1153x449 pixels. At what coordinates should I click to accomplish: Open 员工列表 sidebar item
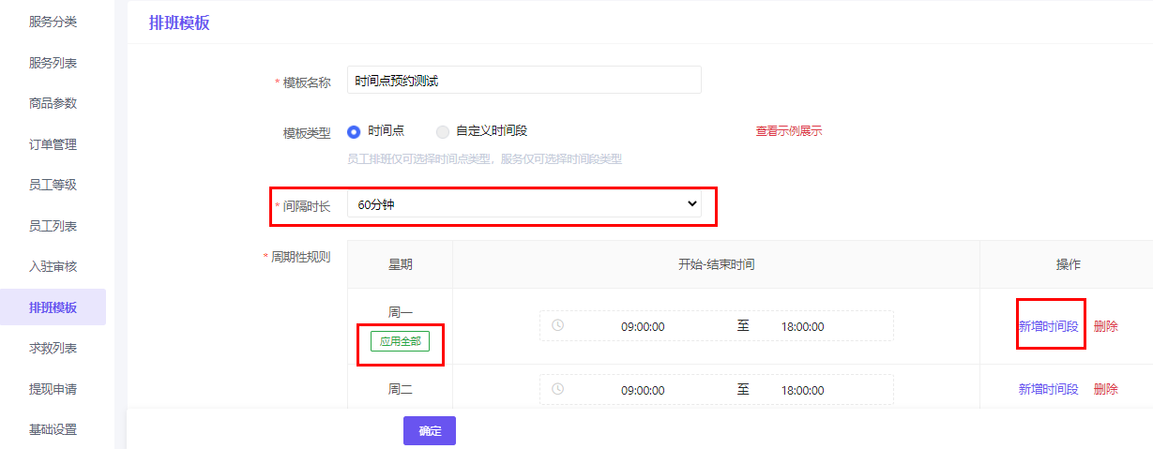point(53,226)
